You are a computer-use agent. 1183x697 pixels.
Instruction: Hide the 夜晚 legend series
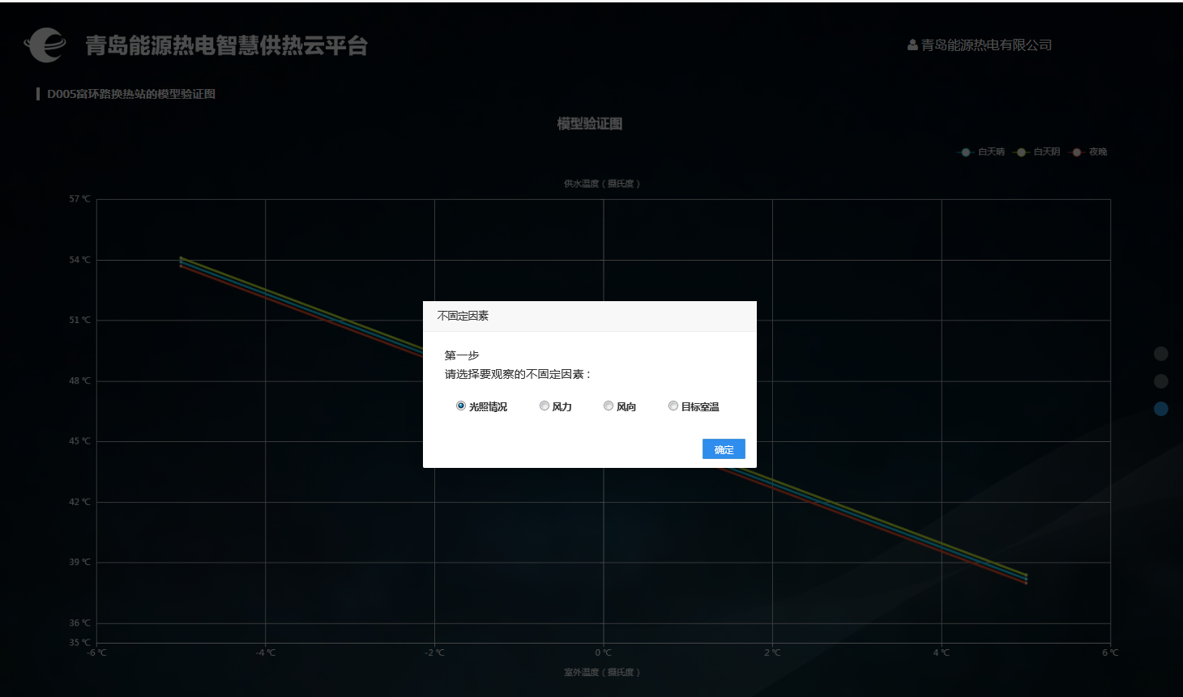(x=1090, y=152)
